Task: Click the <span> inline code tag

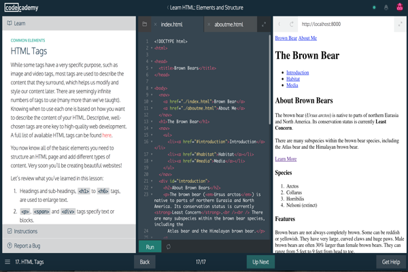Action: [41, 211]
